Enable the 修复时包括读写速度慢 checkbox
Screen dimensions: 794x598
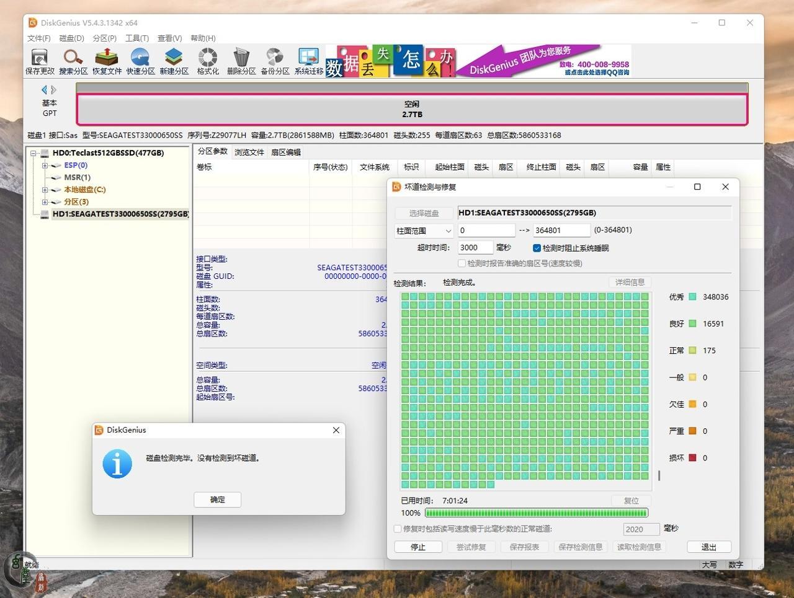tap(398, 529)
